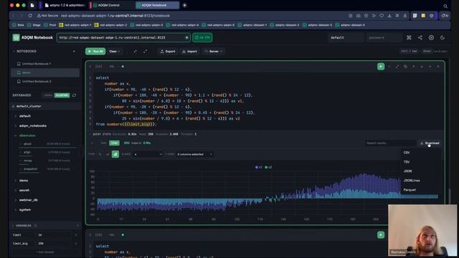This screenshot has height=258, width=459.
Task: Open a new browser tab with plus icon
Action: (x=184, y=5)
